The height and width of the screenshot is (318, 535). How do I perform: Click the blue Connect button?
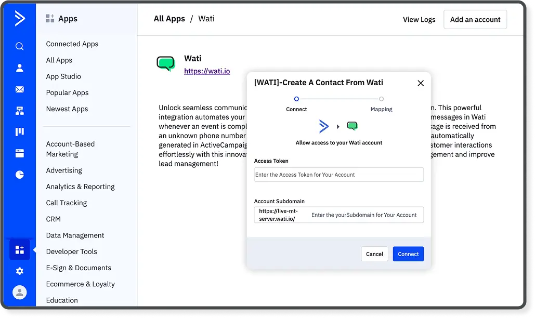(408, 254)
